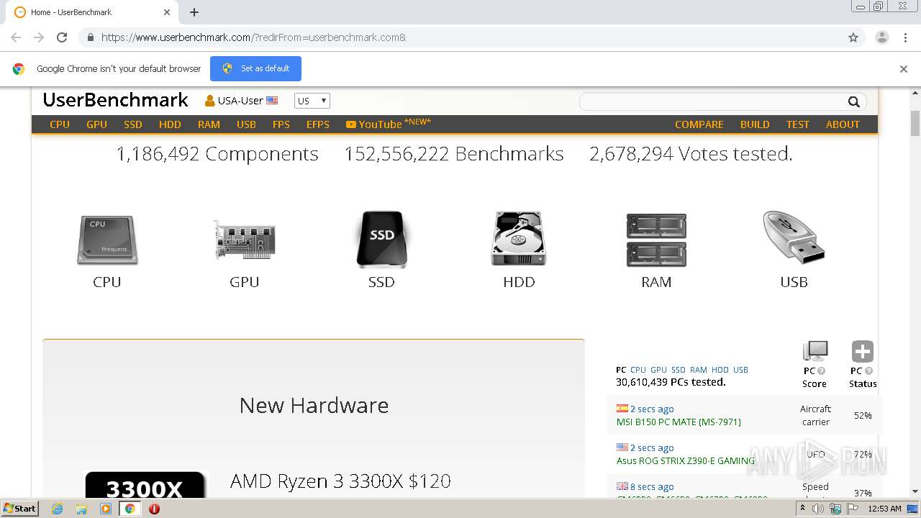This screenshot has width=921, height=518.
Task: Select the RAM filter above tested list
Action: coord(699,370)
